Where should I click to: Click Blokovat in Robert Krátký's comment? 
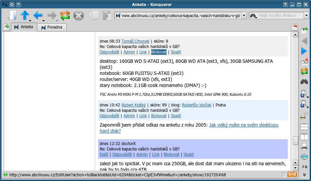(x=159, y=116)
